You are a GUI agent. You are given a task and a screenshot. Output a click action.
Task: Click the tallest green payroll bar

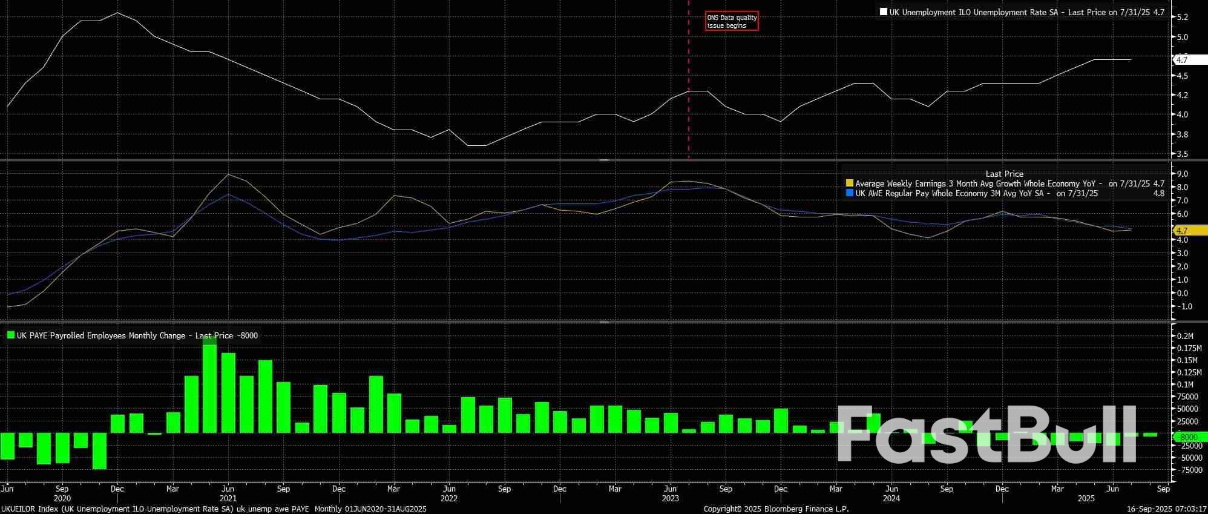coord(209,386)
